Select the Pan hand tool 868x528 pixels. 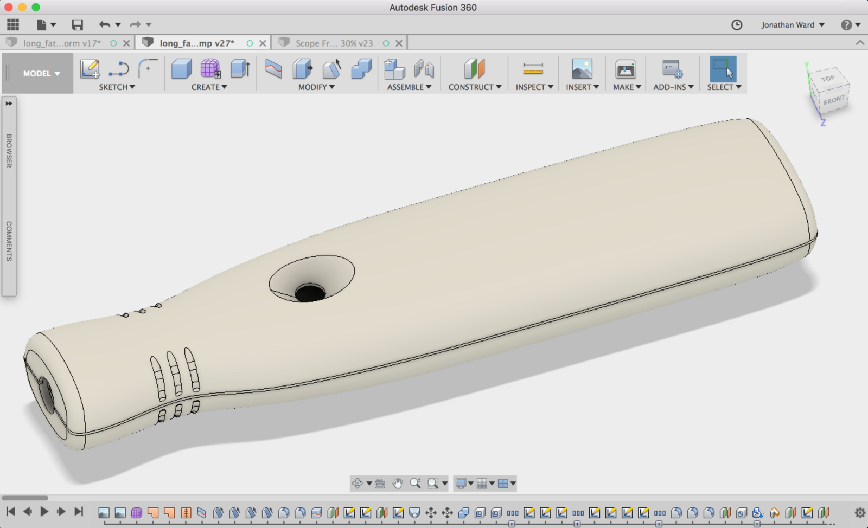click(398, 483)
